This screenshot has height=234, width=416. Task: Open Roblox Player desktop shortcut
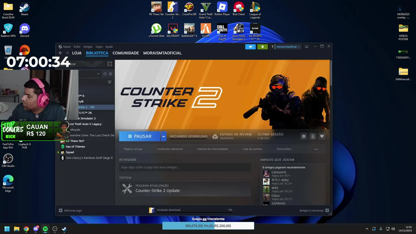pos(222,9)
